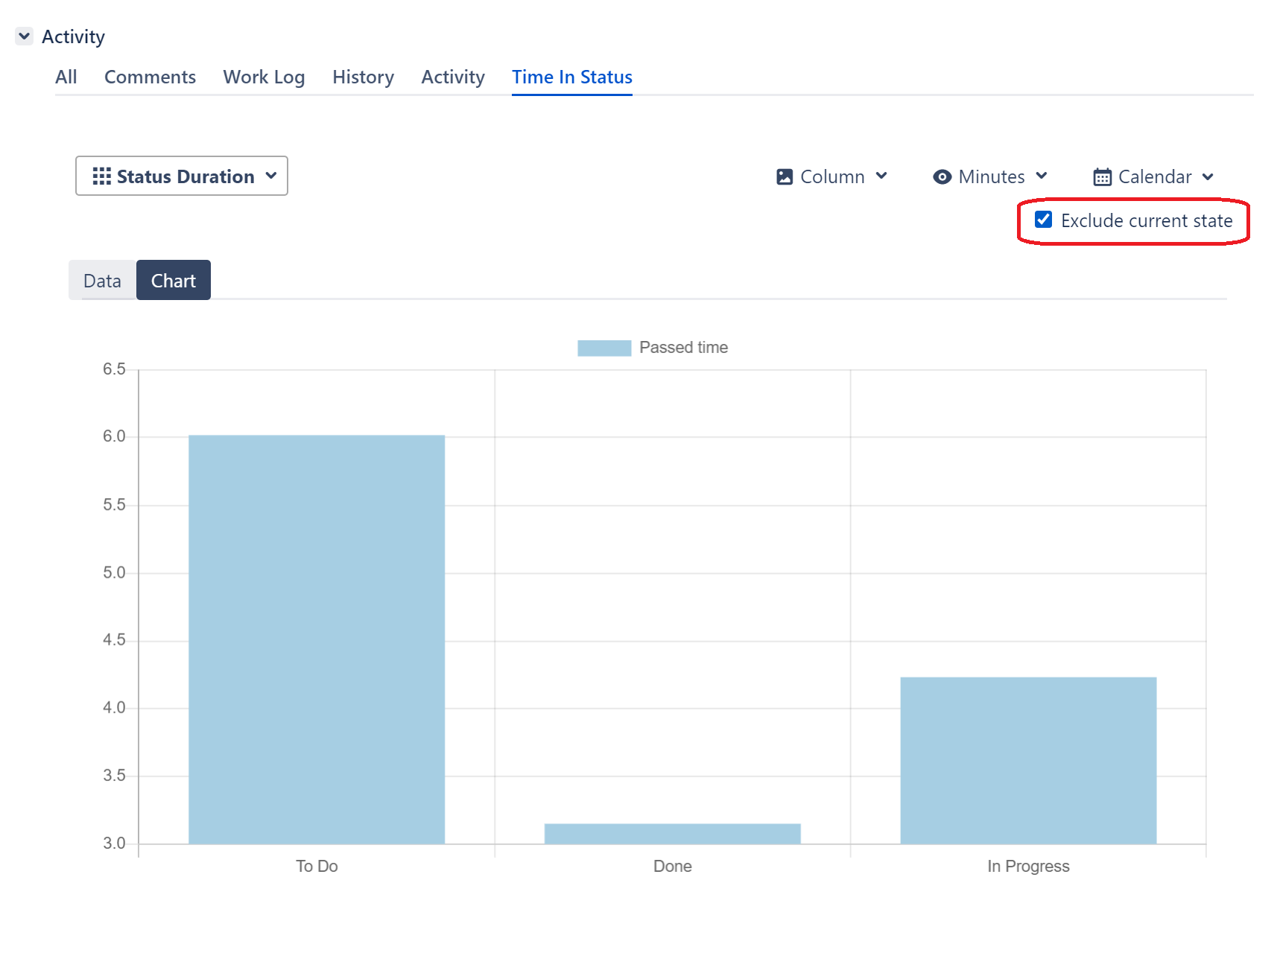The height and width of the screenshot is (953, 1280).
Task: Expand the Column chart type dropdown arrow
Action: tap(881, 176)
